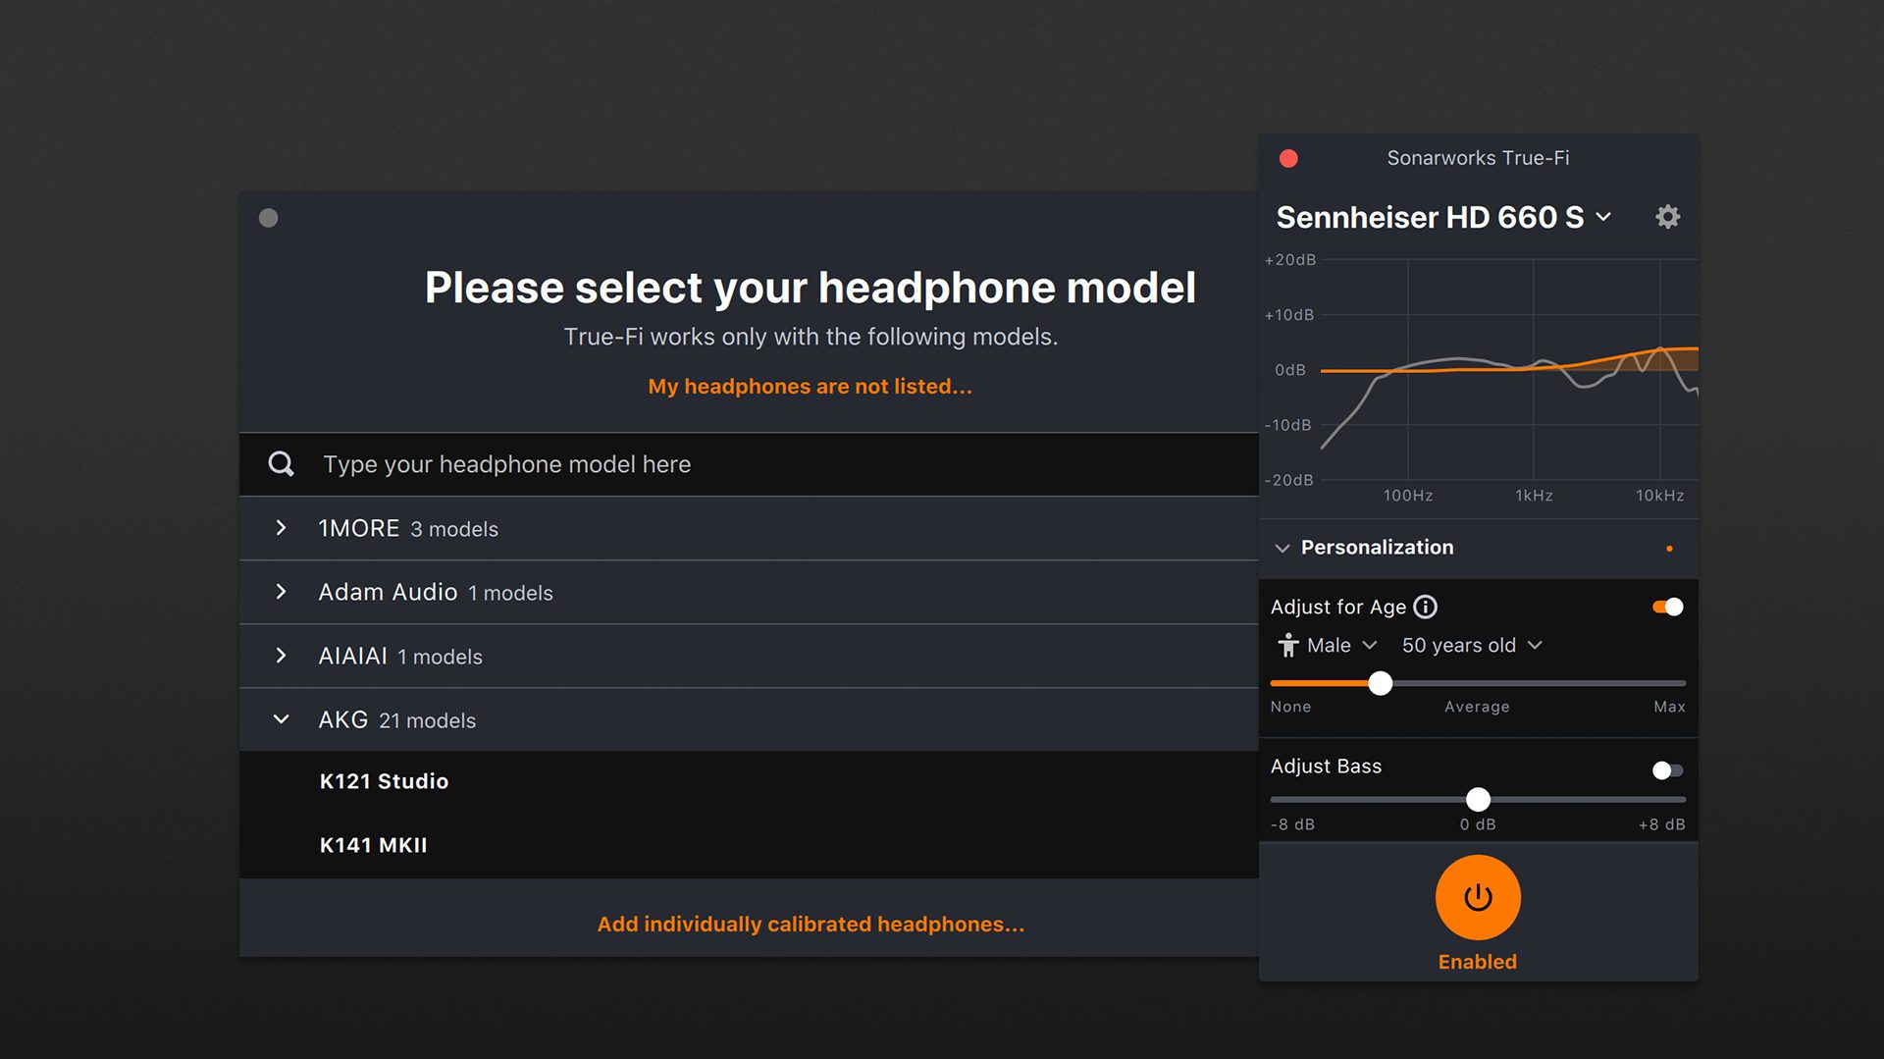1884x1059 pixels.
Task: Open settings gear in True-Fi panel
Action: (x=1667, y=217)
